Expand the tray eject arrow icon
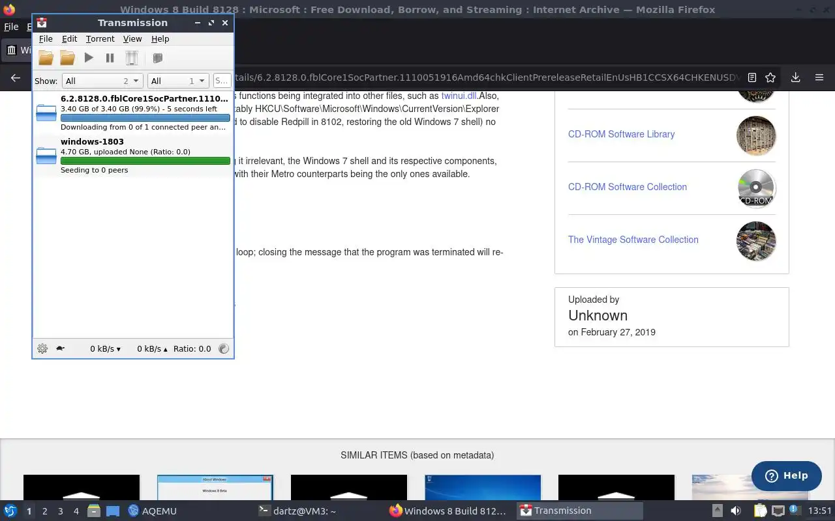 click(x=717, y=511)
